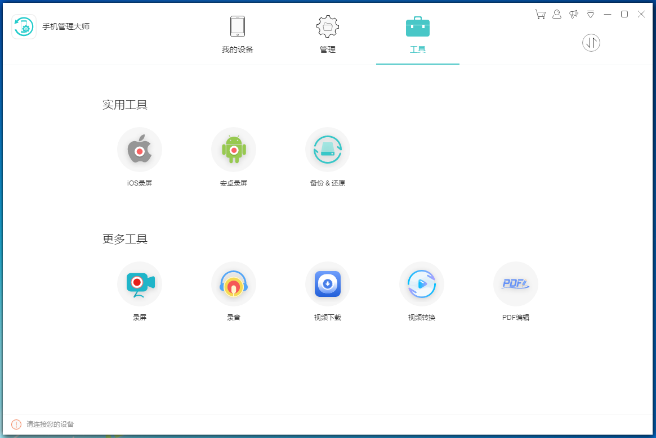Open the 备份 & 还原 backup tool
This screenshot has height=438, width=656.
328,150
